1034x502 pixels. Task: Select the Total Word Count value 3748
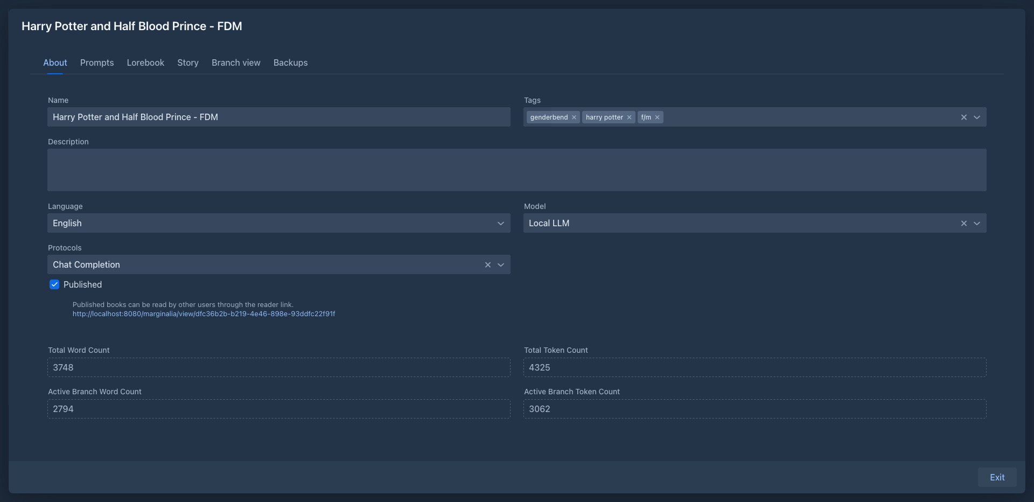279,367
